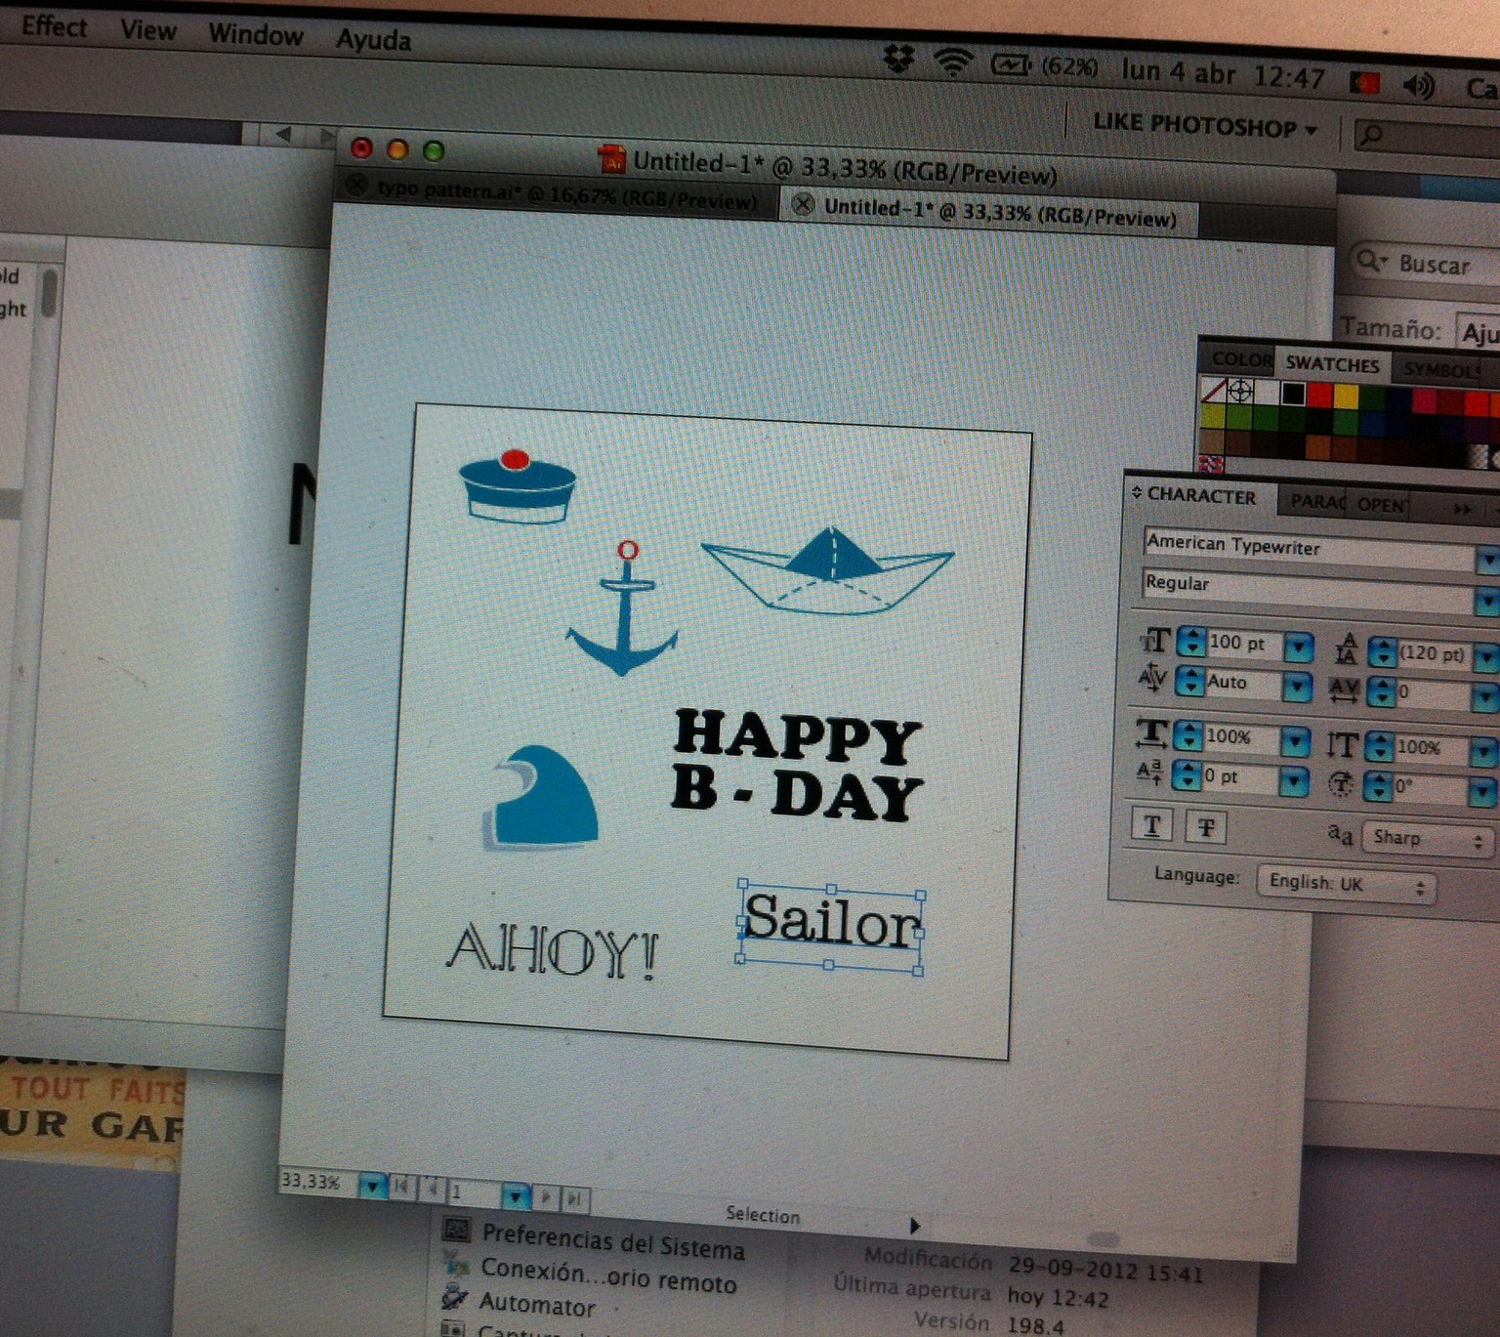Screen dimensions: 1500x1337
Task: Click the Registration swatch crosshair icon
Action: tap(1240, 391)
